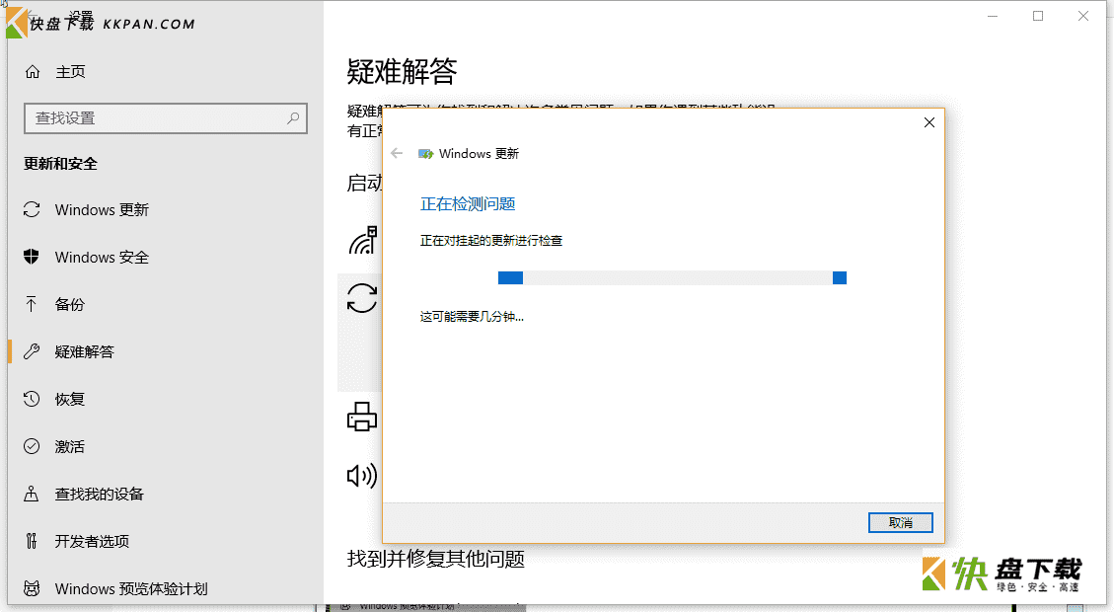Select the audio playback speaker icon

pyautogui.click(x=362, y=476)
